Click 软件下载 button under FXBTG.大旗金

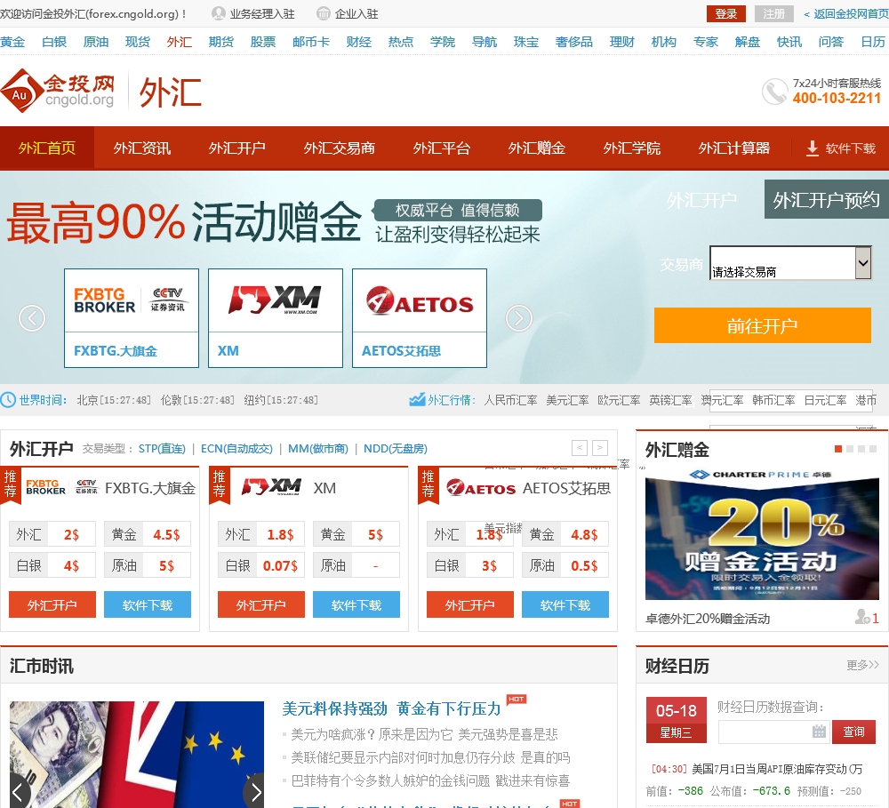click(x=148, y=604)
